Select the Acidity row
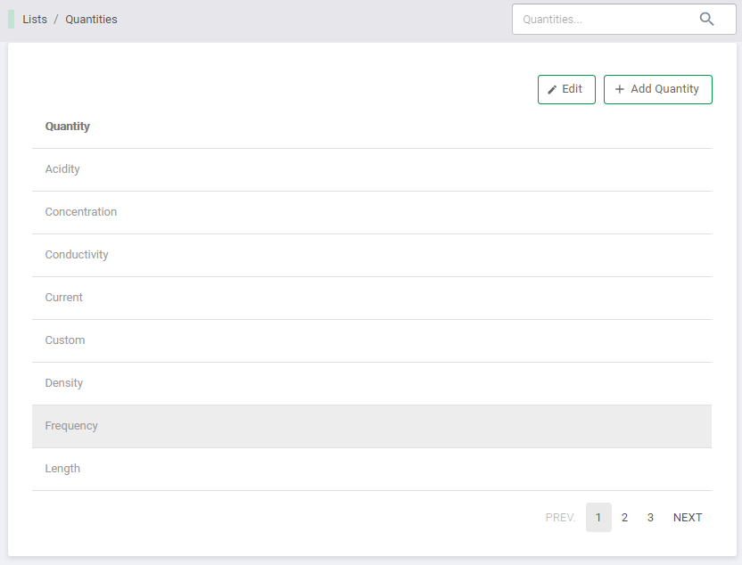The height and width of the screenshot is (565, 742). click(x=62, y=169)
